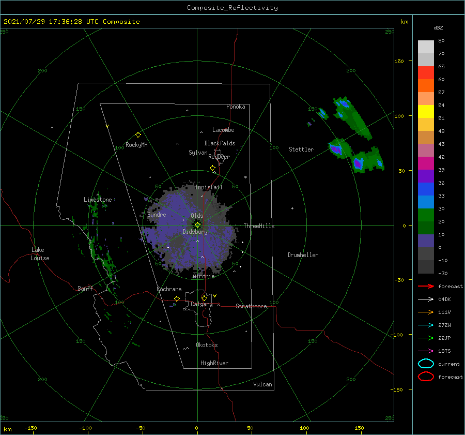Click the Lake Louise label

coord(40,254)
